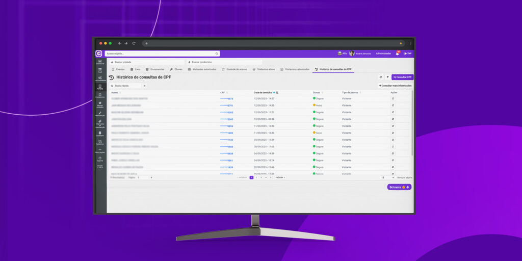This screenshot has height=261, width=522.
Task: Open Relatórios icon in the sidebar
Action: 100,142
